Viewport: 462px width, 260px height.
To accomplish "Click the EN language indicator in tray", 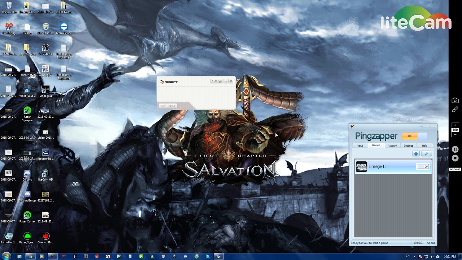I will (x=408, y=256).
